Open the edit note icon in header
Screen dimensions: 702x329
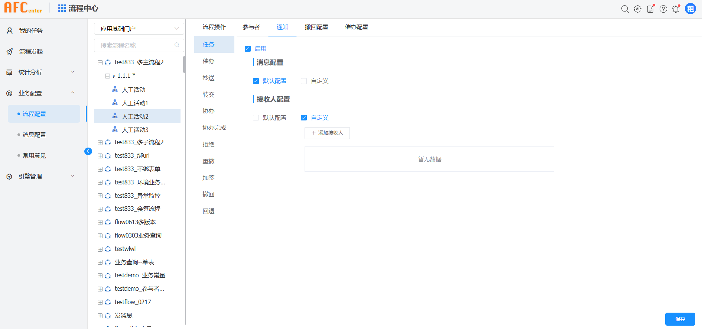click(x=650, y=9)
